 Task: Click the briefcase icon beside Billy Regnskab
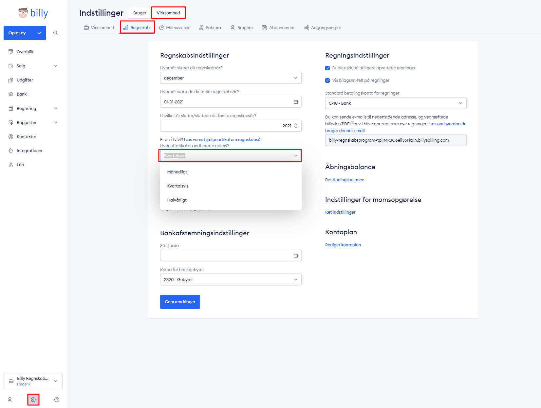(x=11, y=381)
